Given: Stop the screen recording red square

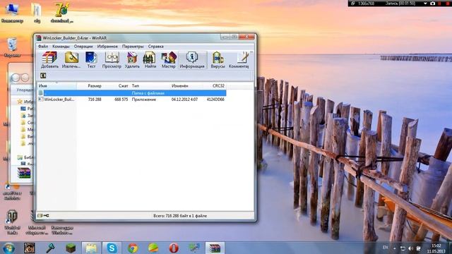Looking at the screenshot, I should (448, 4).
